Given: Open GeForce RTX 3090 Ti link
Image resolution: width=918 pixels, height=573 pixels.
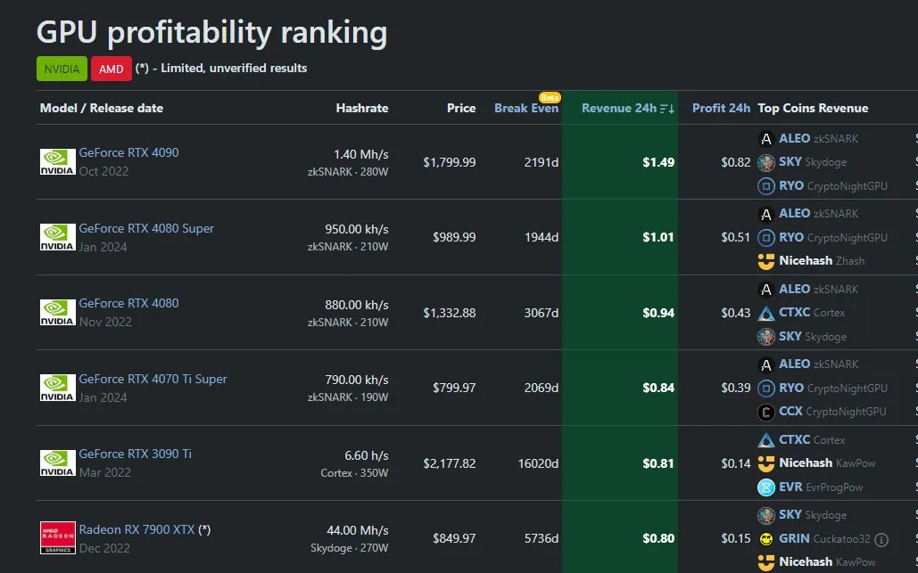Looking at the screenshot, I should [x=136, y=454].
